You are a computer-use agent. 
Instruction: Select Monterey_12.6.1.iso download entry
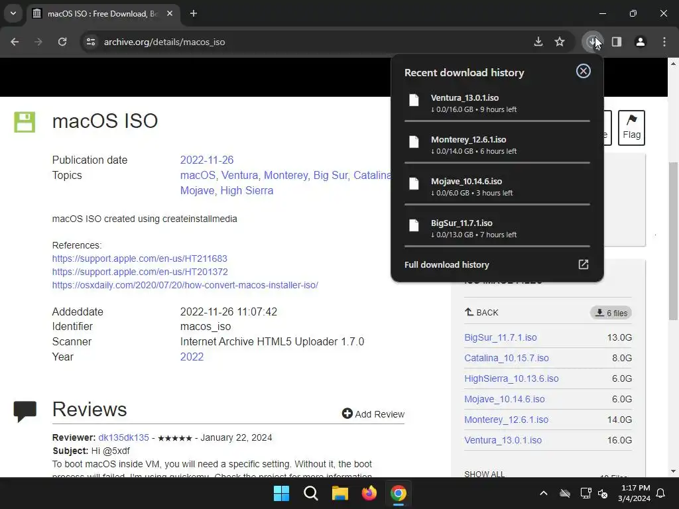497,145
